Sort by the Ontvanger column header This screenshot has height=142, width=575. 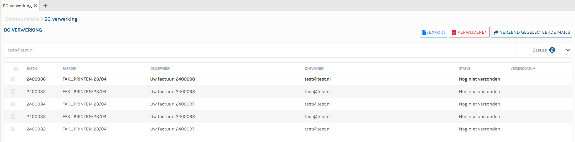[314, 69]
